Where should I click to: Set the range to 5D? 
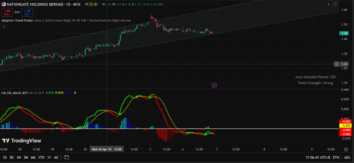tap(11, 157)
